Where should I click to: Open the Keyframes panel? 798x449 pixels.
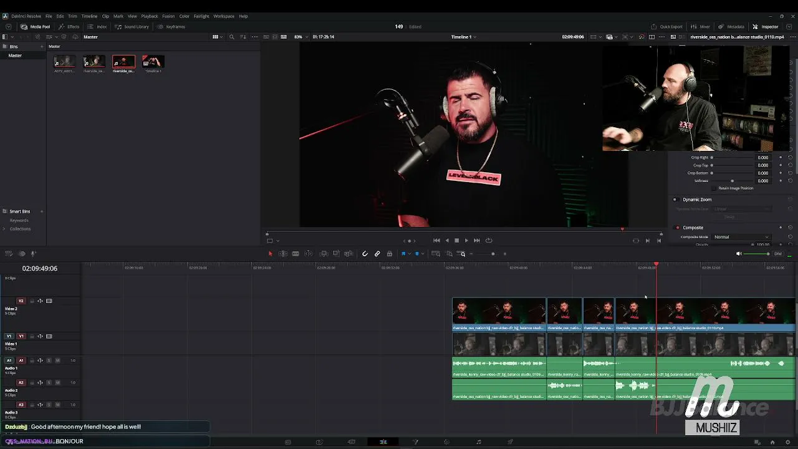[171, 27]
